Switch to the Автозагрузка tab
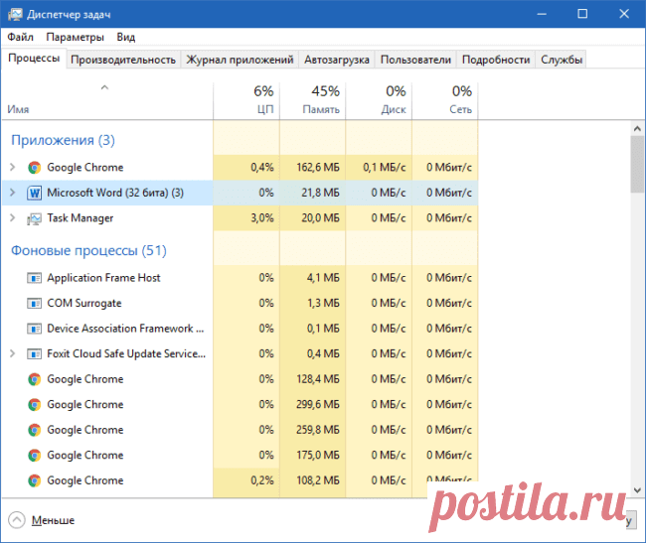646x543 pixels. click(x=337, y=60)
